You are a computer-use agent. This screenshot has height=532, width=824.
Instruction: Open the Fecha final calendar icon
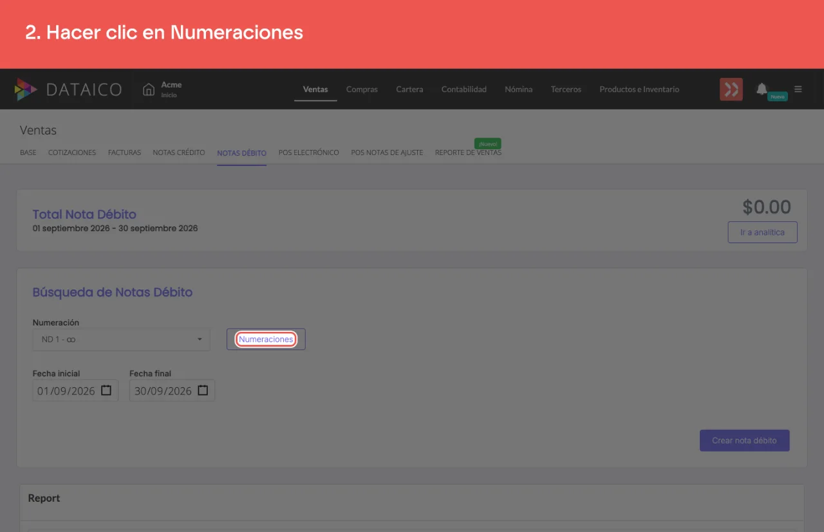point(203,390)
